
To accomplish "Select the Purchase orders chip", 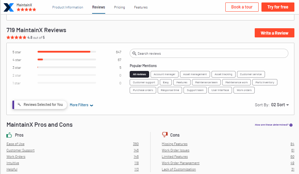I will coord(143,90).
